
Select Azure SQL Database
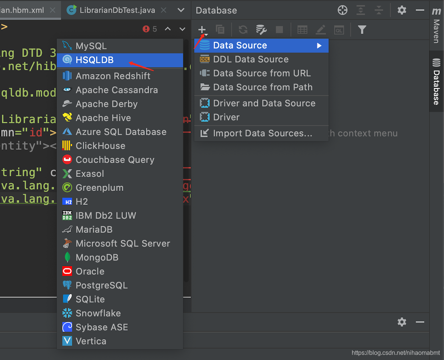click(x=120, y=132)
